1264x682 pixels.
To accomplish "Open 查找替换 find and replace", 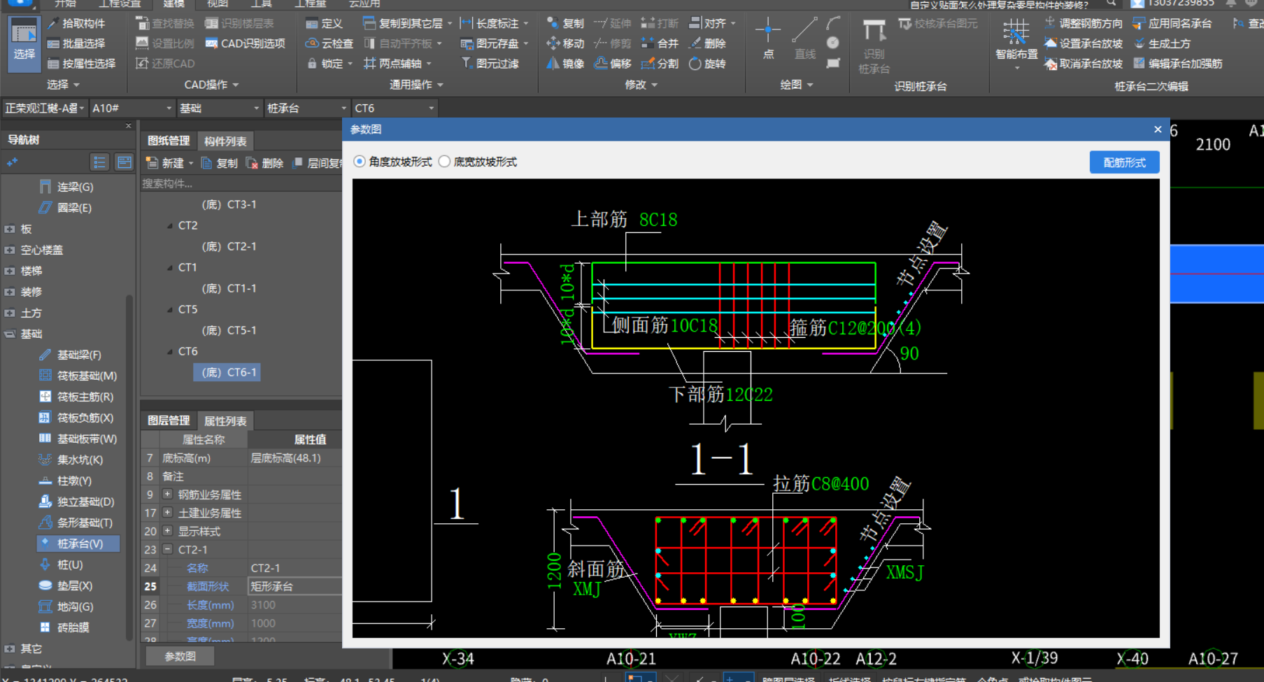I will [x=164, y=23].
